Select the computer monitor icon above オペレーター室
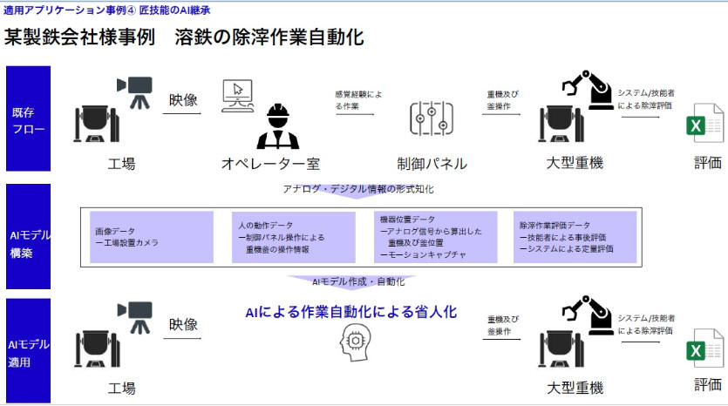 [236, 94]
